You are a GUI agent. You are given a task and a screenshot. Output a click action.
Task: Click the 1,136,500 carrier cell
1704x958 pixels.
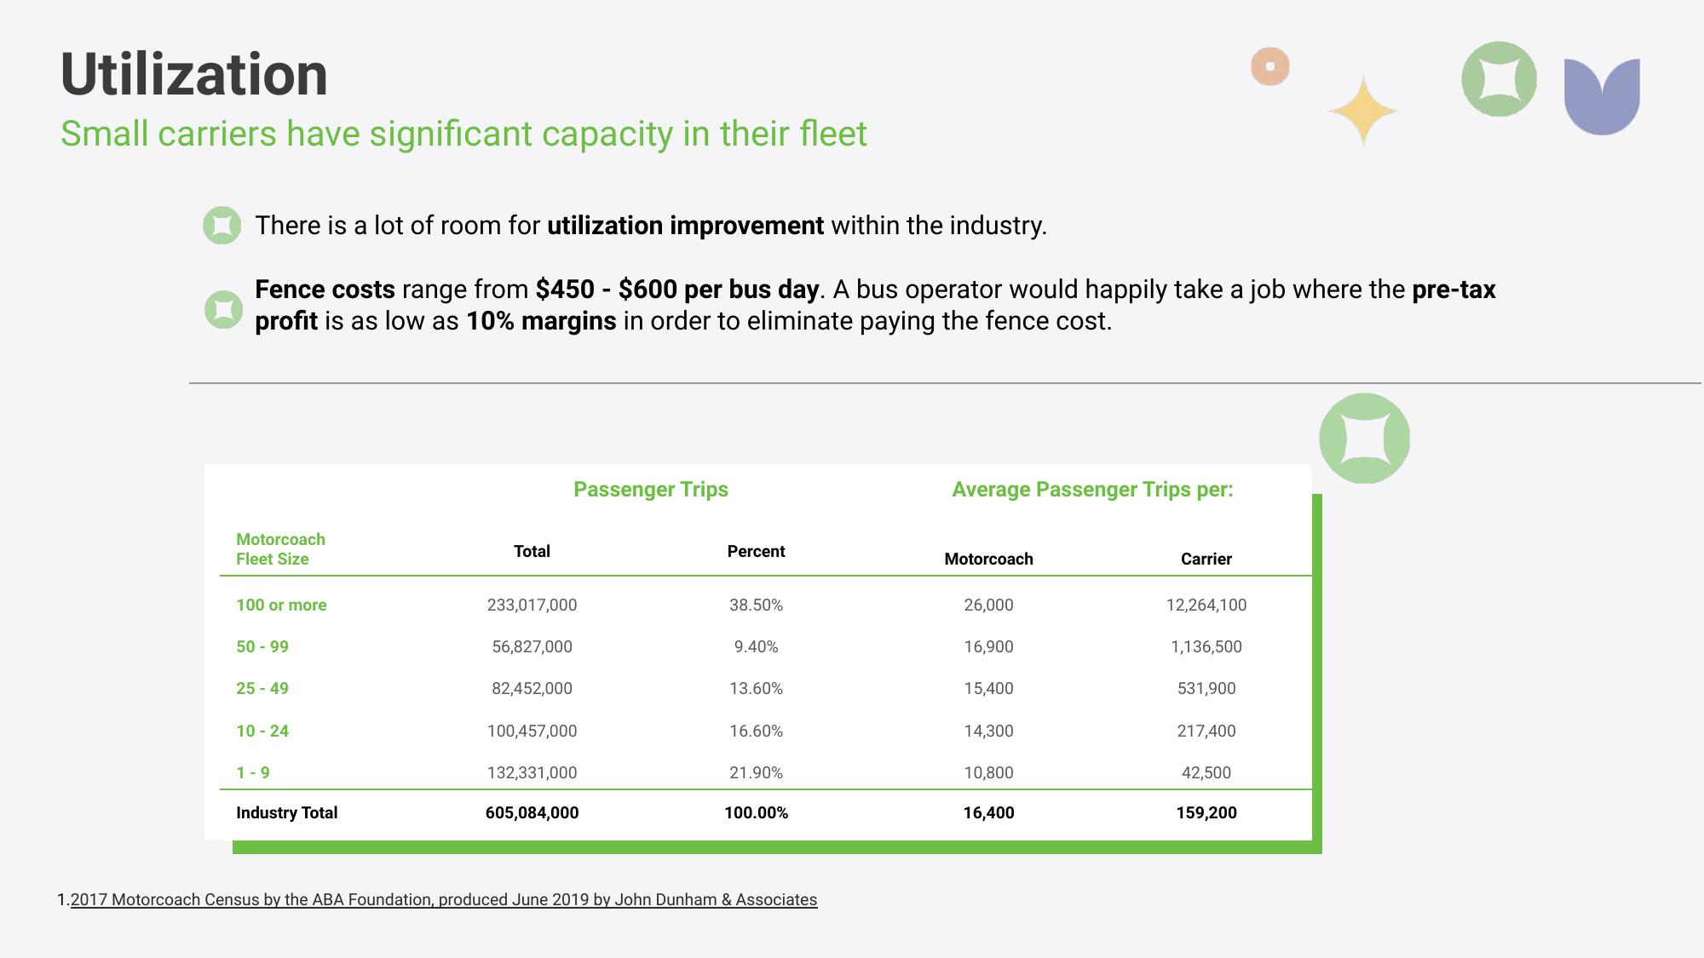[x=1206, y=646]
